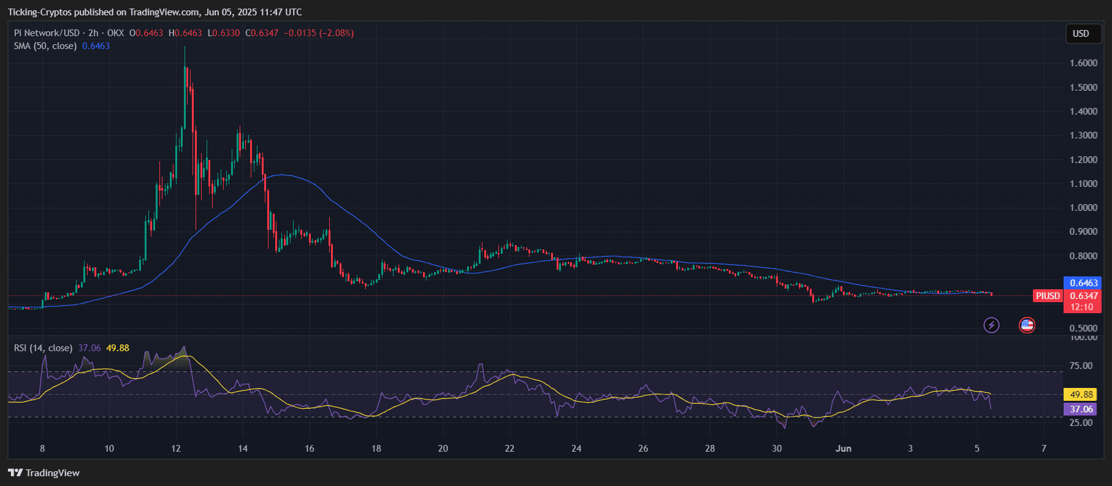Click the Ticking-Cryptos published header text
The image size is (1112, 486).
coord(154,12)
